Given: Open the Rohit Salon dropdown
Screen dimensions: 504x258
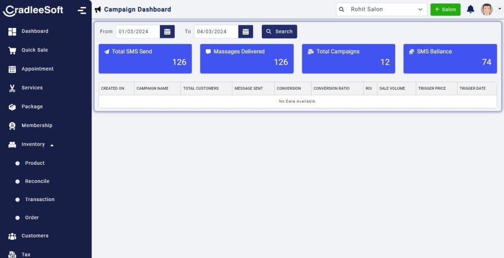Looking at the screenshot, I should [x=381, y=9].
